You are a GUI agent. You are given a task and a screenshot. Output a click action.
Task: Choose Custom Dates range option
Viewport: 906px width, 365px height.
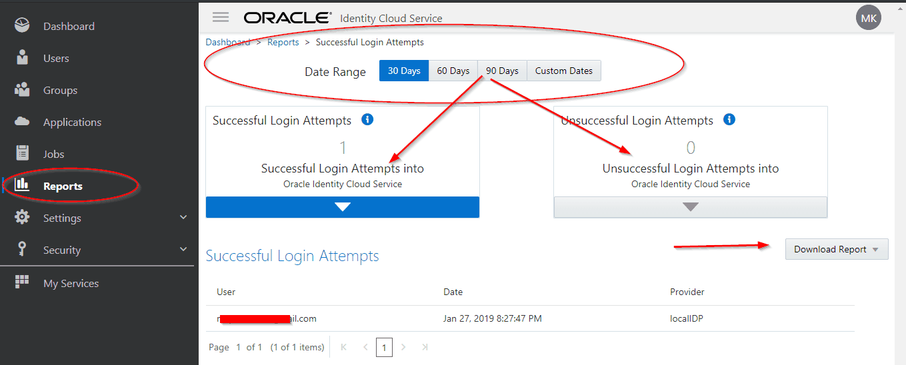click(x=563, y=71)
